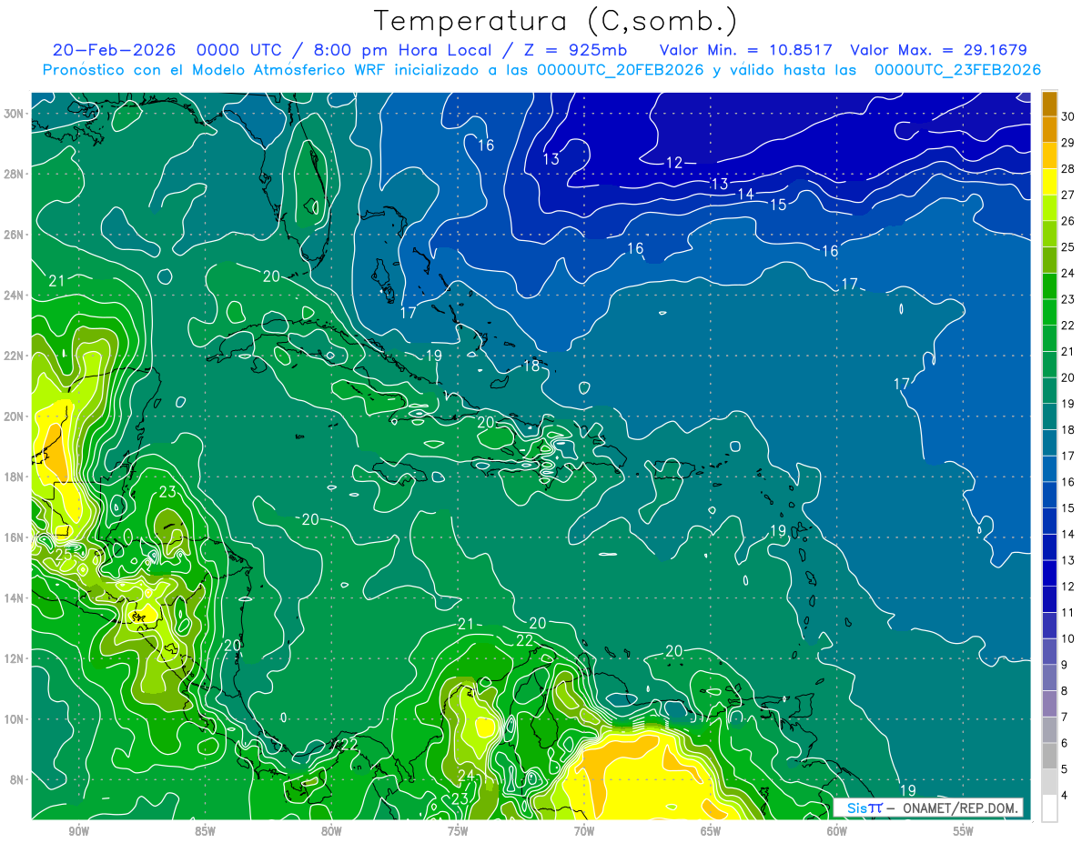Click the "0000UTC_20FEB2026" initialization timestamp

[x=621, y=70]
